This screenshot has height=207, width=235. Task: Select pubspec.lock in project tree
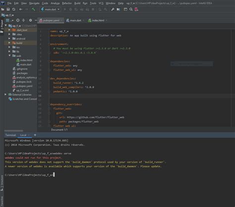pos(22,82)
